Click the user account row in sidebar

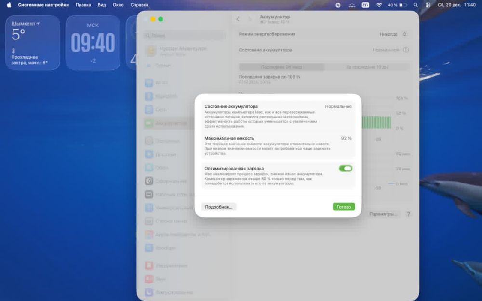click(184, 51)
